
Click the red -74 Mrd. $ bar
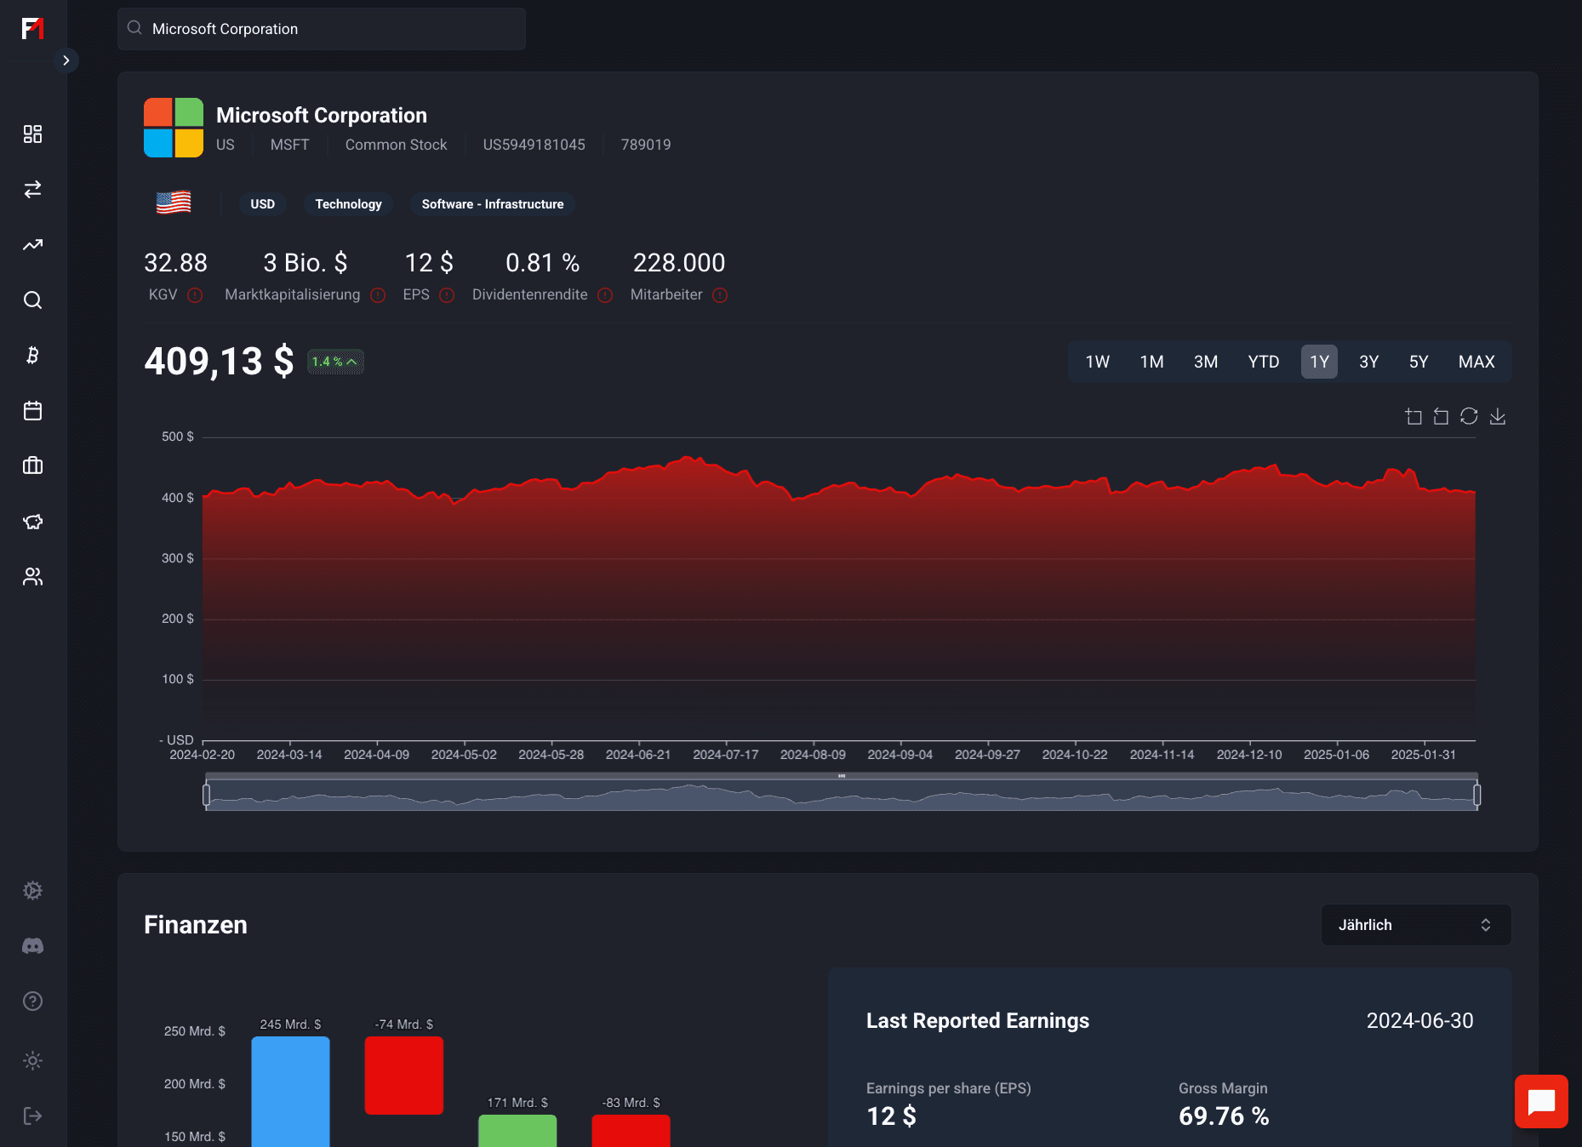[x=404, y=1076]
